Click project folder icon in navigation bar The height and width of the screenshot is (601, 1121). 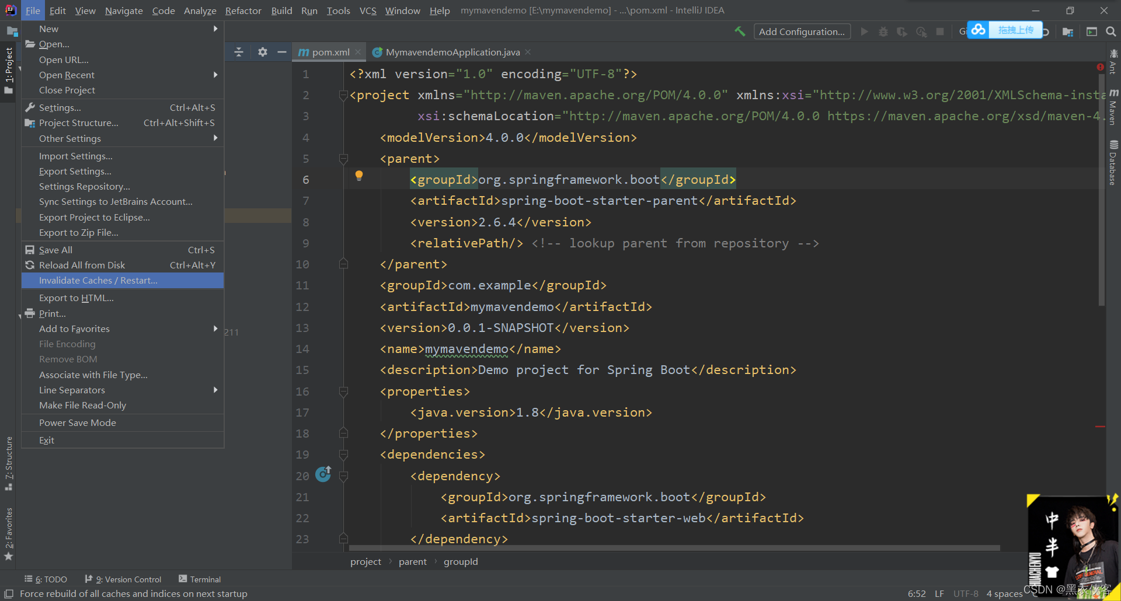click(12, 32)
